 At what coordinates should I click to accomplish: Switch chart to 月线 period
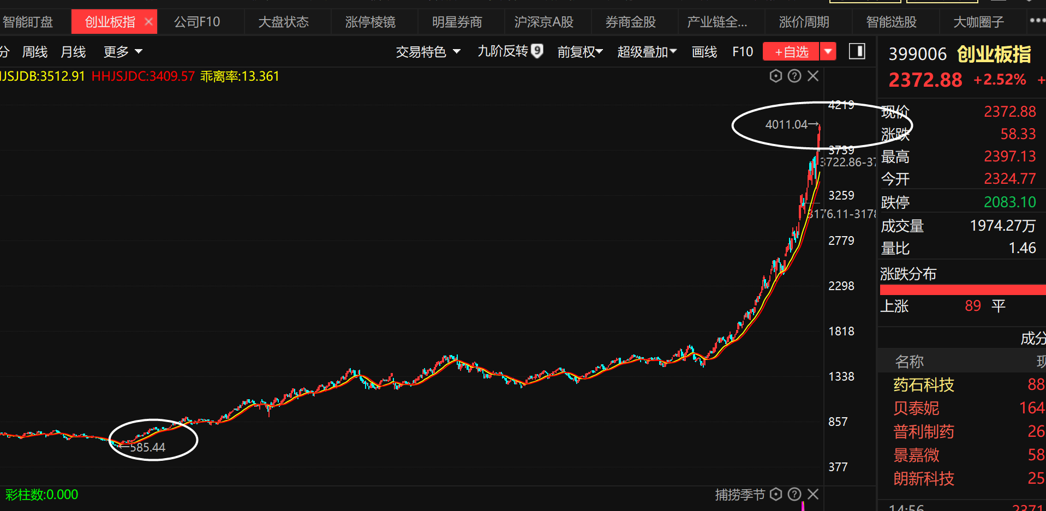click(73, 52)
